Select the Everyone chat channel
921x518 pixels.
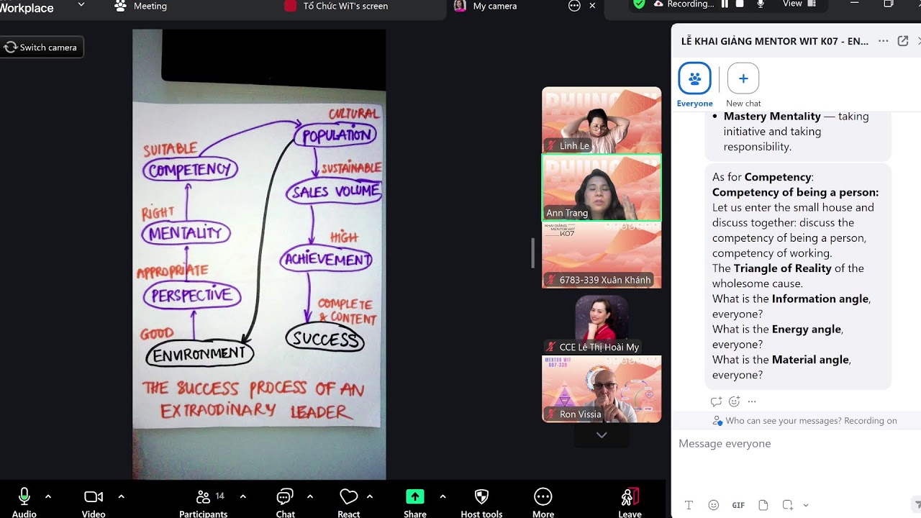pos(694,85)
